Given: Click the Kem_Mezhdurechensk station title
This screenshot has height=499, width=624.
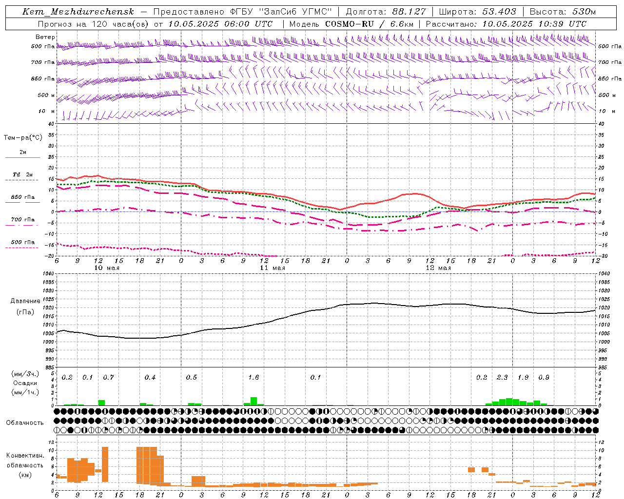Looking at the screenshot, I should 78,12.
